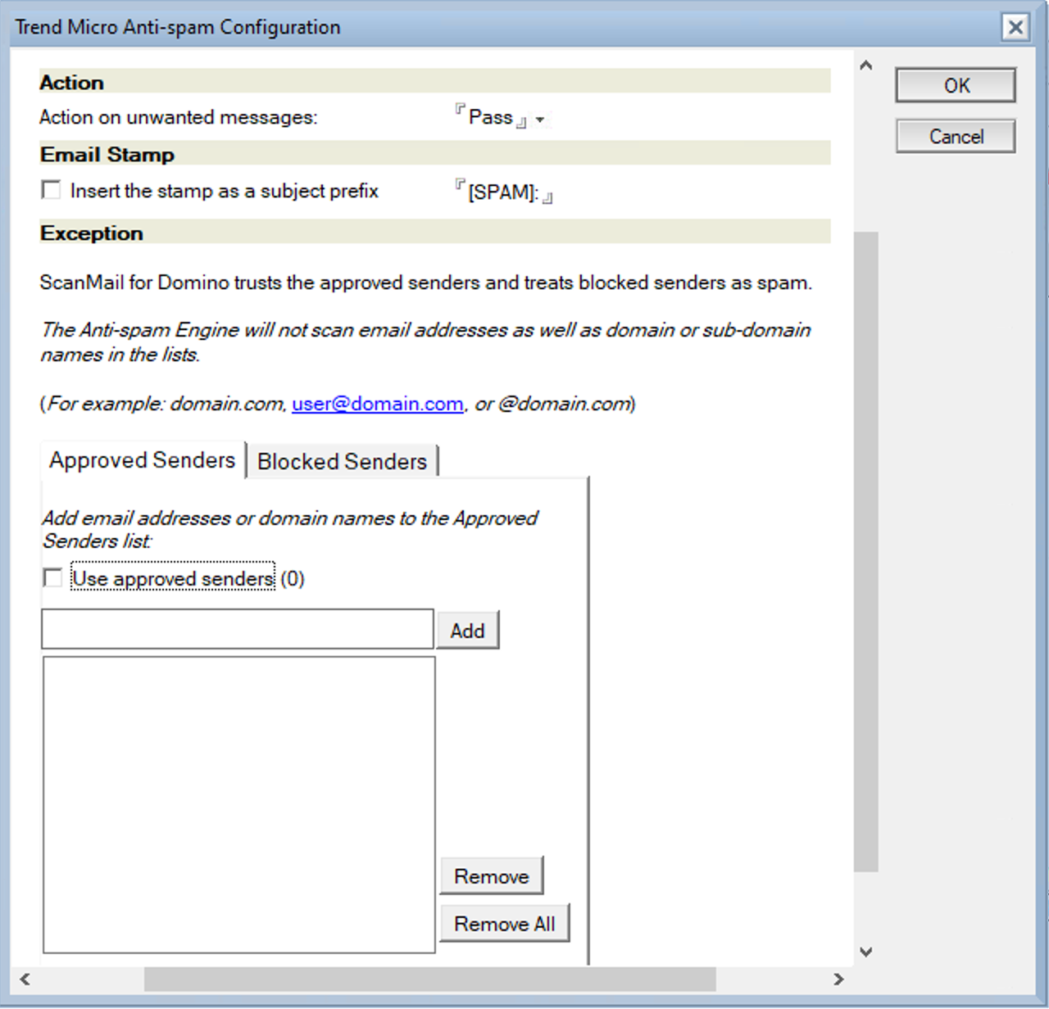Screen dimensions: 1049x1009
Task: Edit the [SPAM]: stamp text field
Action: (x=502, y=193)
